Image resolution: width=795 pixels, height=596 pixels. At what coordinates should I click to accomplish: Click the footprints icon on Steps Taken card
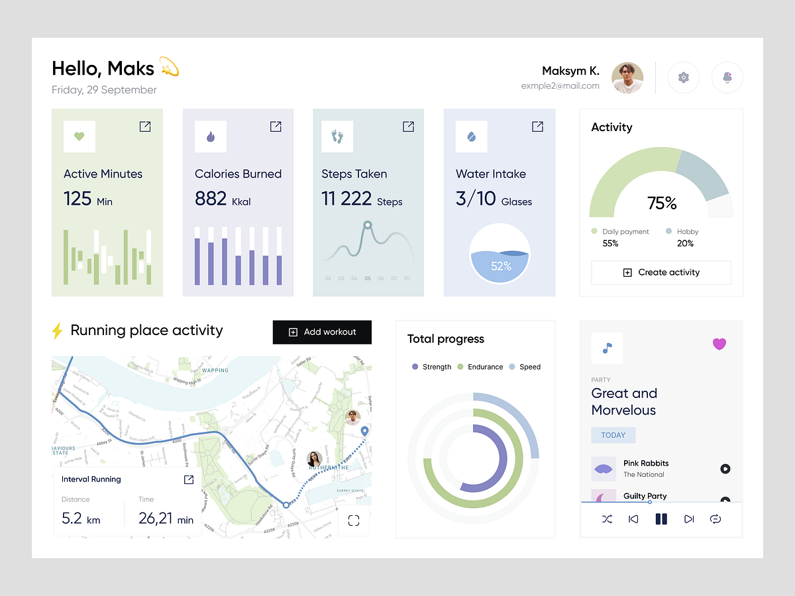click(x=337, y=136)
